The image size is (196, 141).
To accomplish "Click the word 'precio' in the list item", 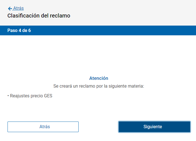I will tap(36, 96).
